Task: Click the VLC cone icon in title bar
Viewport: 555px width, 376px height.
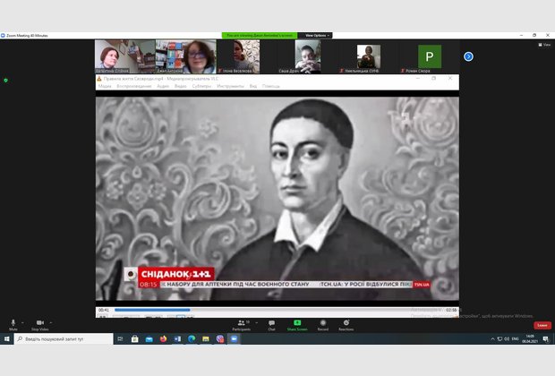Action: click(99, 79)
